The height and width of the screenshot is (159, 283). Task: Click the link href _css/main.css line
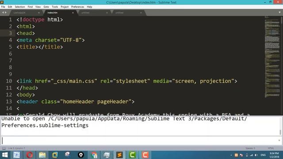127,81
